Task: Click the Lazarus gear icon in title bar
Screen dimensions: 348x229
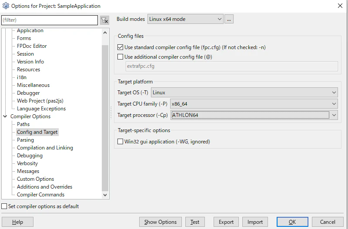Action: [x=6, y=6]
